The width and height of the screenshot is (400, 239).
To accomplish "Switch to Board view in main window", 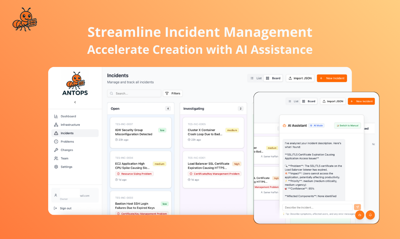I will (273, 78).
